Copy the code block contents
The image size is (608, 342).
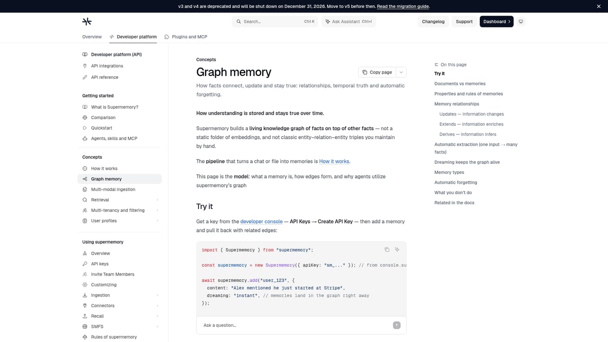coord(387,249)
